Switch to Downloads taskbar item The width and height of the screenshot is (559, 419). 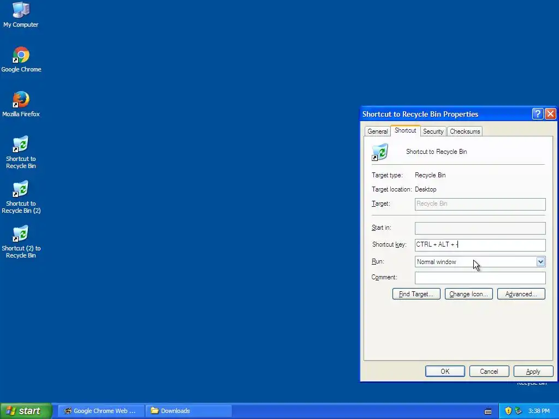click(189, 411)
